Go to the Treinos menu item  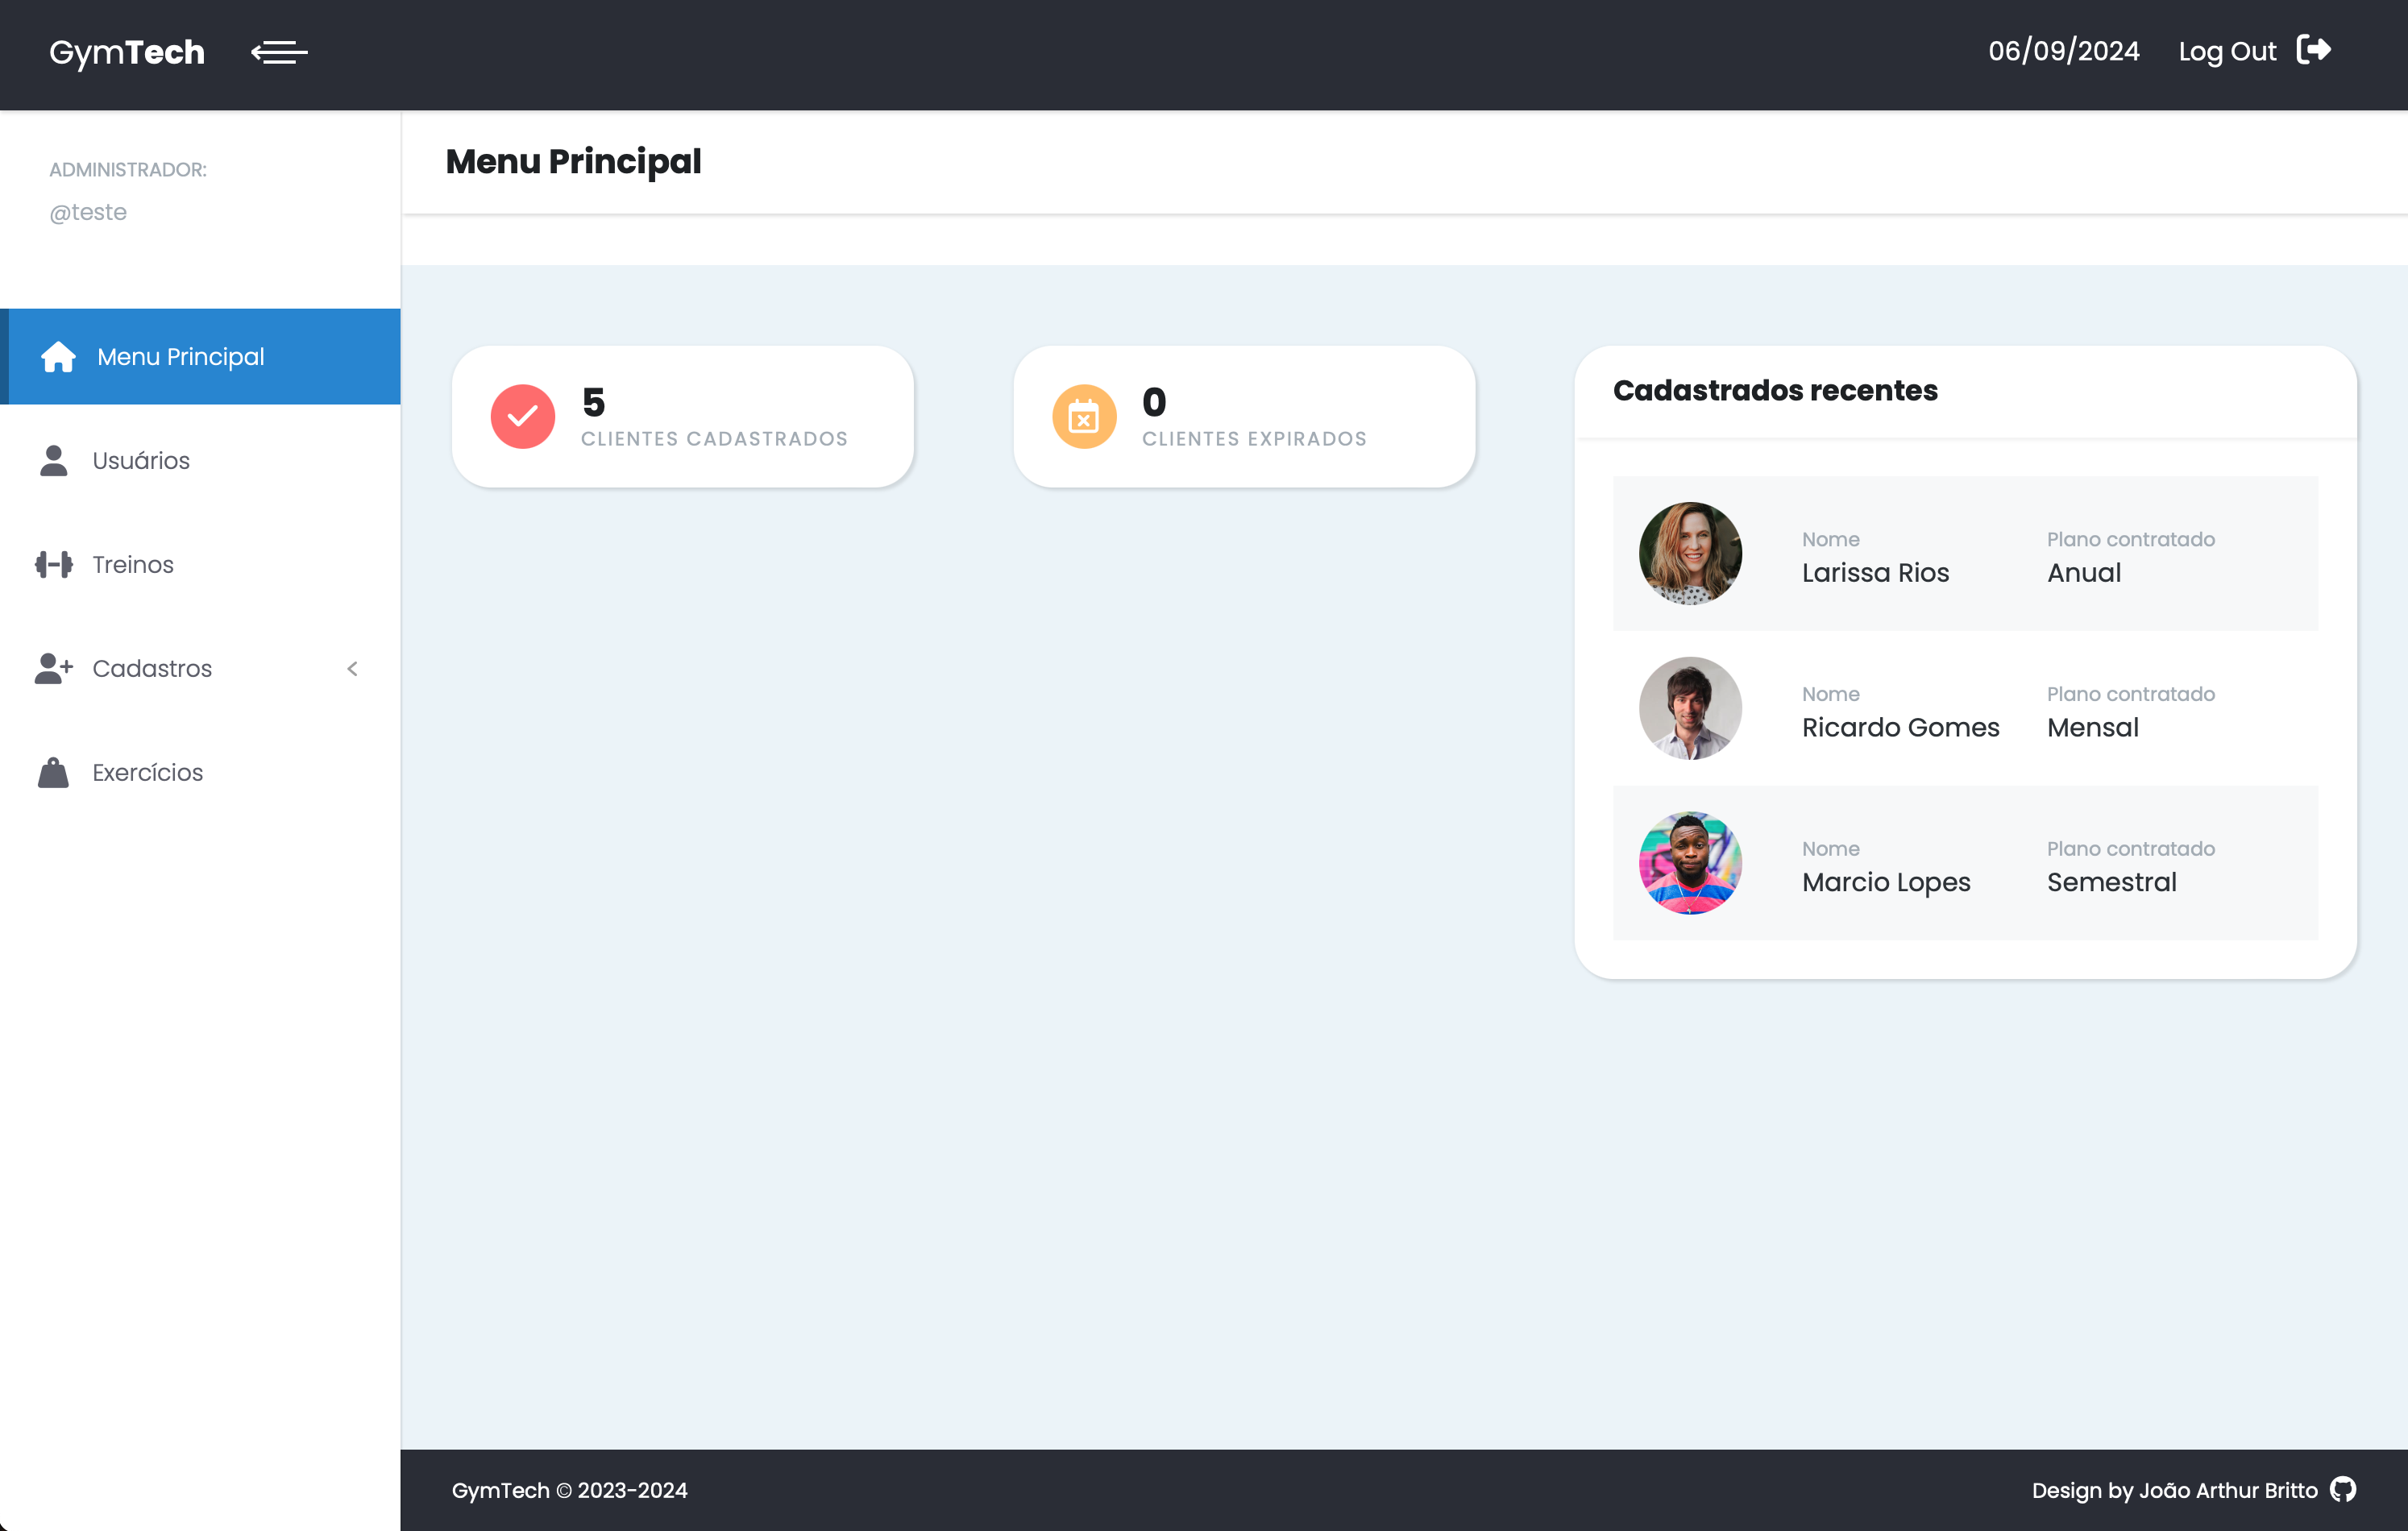pos(133,565)
